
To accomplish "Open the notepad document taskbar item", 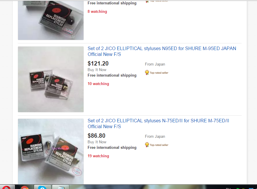I will click(x=60, y=187).
